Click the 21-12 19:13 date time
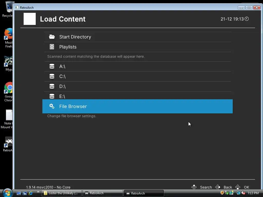263x197 pixels. [x=232, y=19]
